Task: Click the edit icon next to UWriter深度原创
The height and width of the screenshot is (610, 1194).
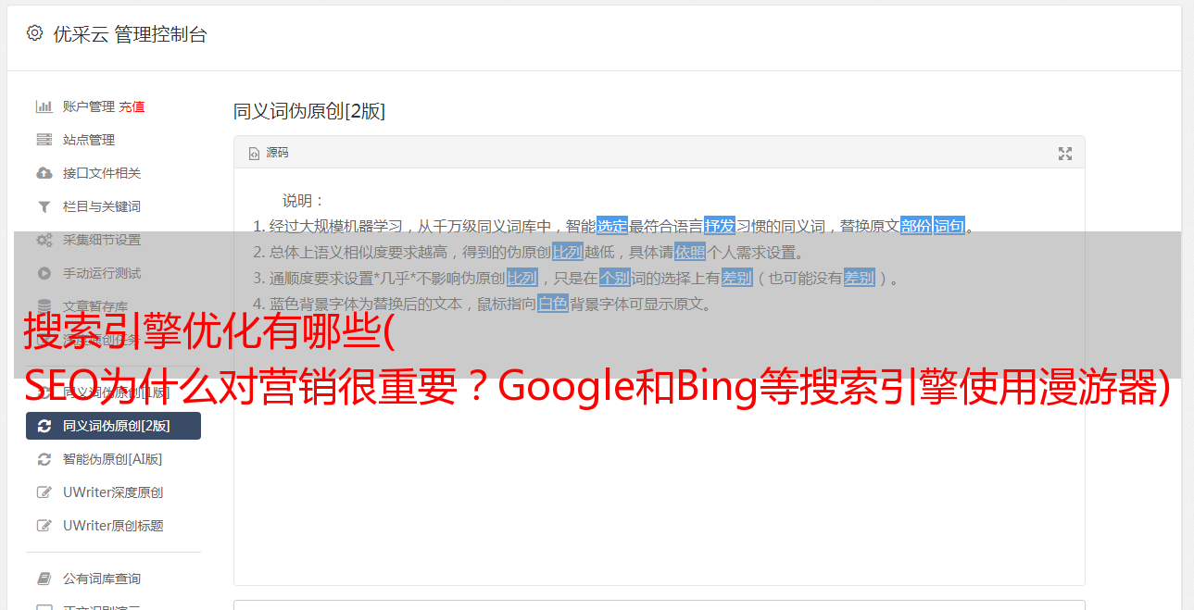Action: tap(44, 492)
